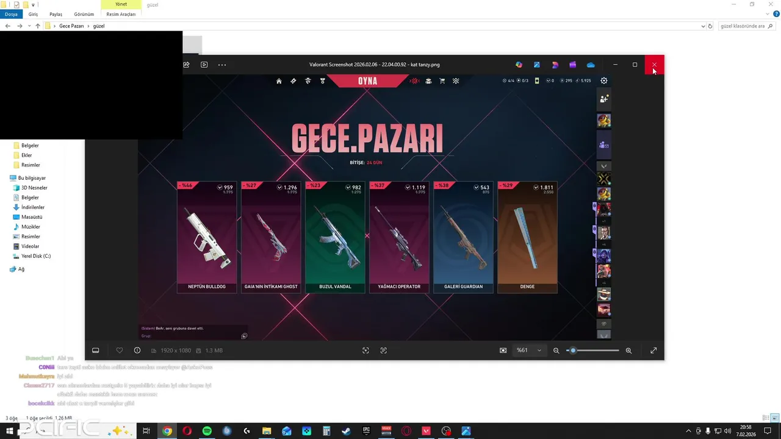The height and width of the screenshot is (439, 781).
Task: Click the Buzul Vandal skin card
Action: [x=335, y=237]
